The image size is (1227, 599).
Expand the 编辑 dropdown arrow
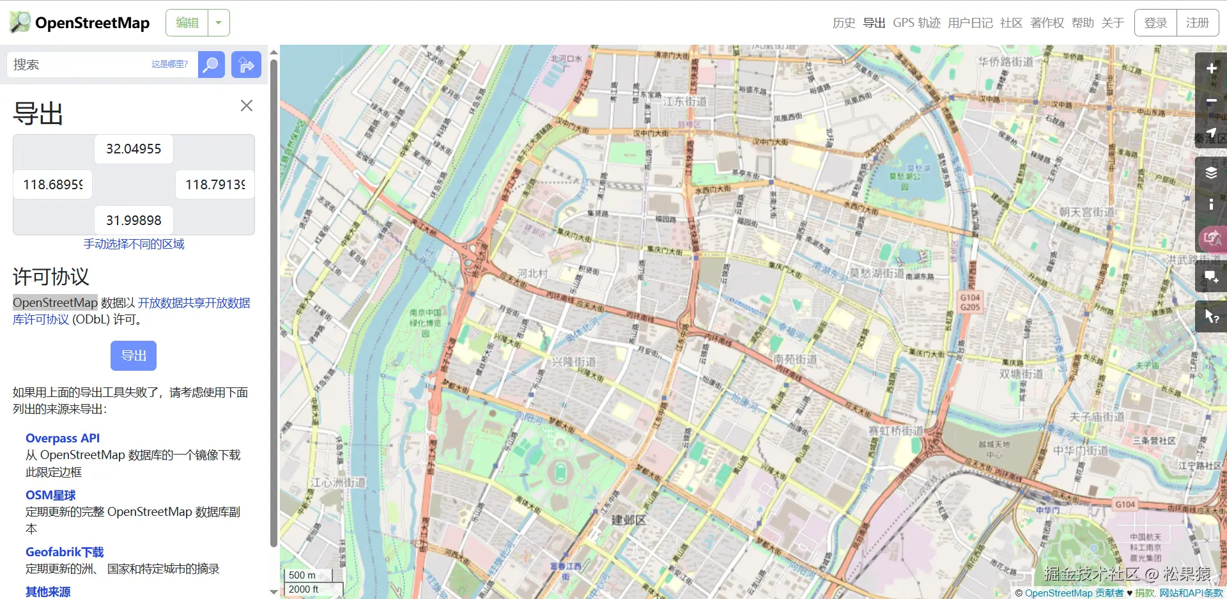pos(219,23)
